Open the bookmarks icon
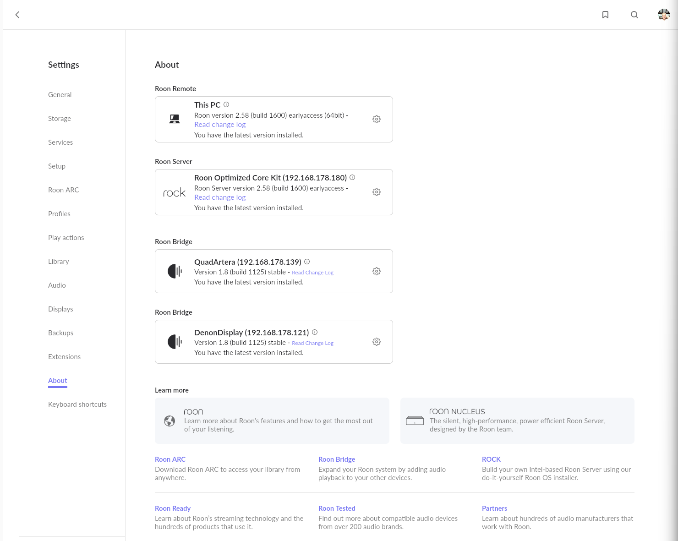 pos(605,15)
